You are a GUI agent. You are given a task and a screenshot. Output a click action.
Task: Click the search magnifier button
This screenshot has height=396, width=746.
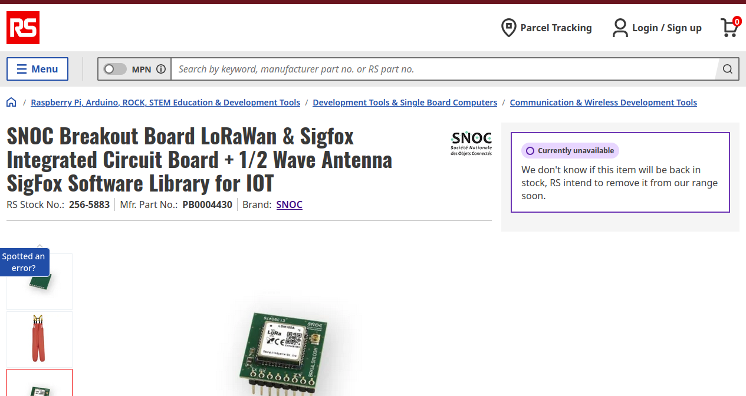click(x=728, y=69)
